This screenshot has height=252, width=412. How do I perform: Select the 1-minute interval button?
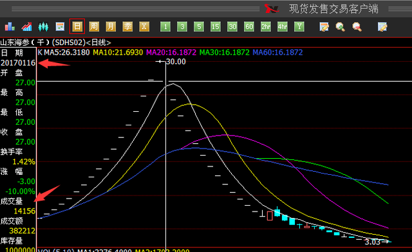click(165, 26)
